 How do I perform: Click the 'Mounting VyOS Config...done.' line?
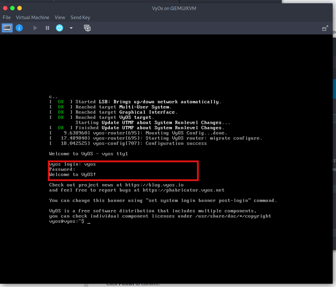click(139, 133)
